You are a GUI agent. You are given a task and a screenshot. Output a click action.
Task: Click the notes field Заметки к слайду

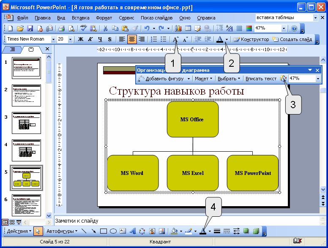point(186,221)
